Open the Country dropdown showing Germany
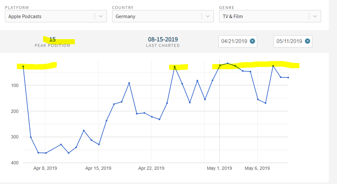Viewport: 337px width, 184px height. click(163, 16)
